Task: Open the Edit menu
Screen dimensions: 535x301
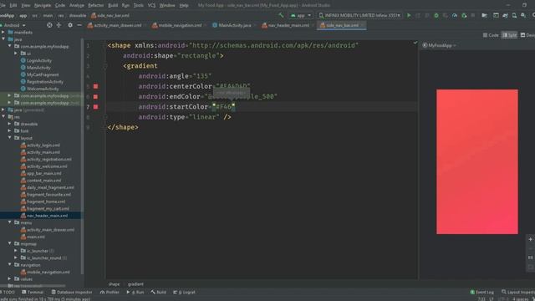Action: click(x=13, y=5)
